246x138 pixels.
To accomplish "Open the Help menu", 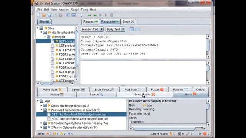I will coord(93,10).
